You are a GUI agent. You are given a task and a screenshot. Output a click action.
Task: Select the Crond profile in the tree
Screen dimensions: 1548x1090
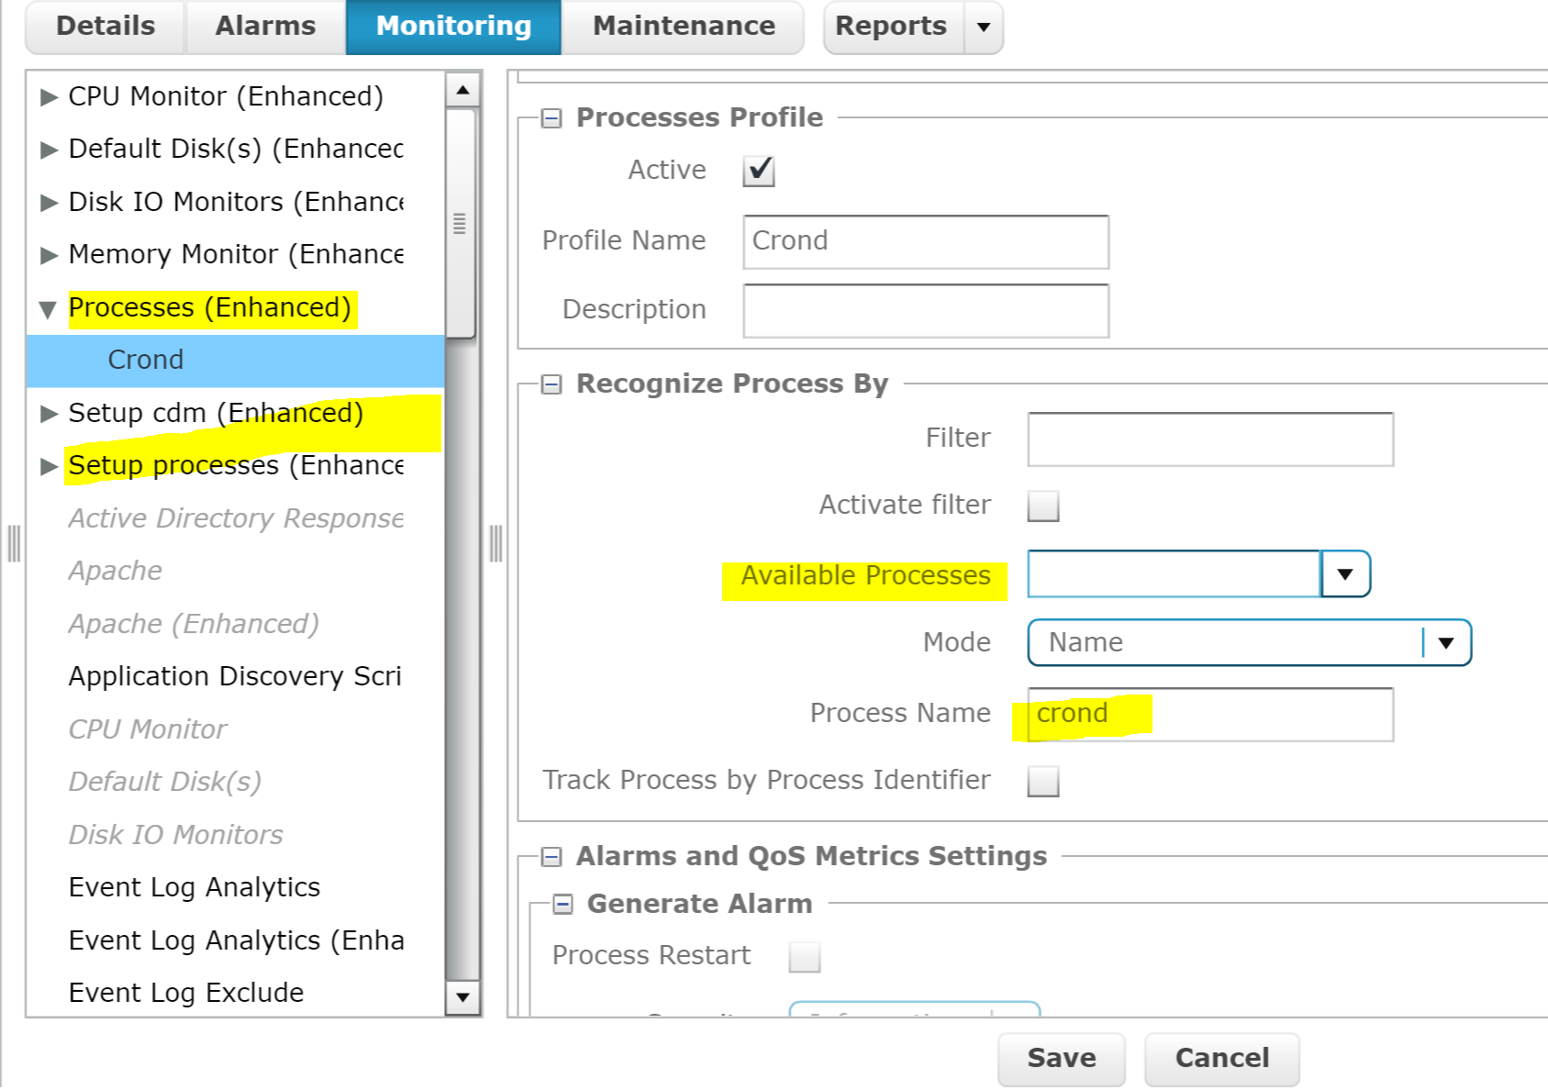click(x=145, y=360)
